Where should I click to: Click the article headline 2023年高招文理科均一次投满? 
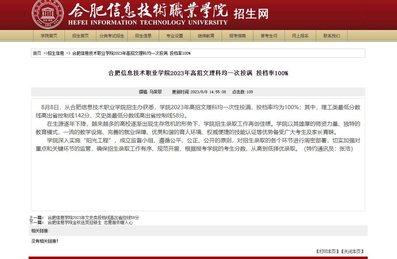coord(198,73)
